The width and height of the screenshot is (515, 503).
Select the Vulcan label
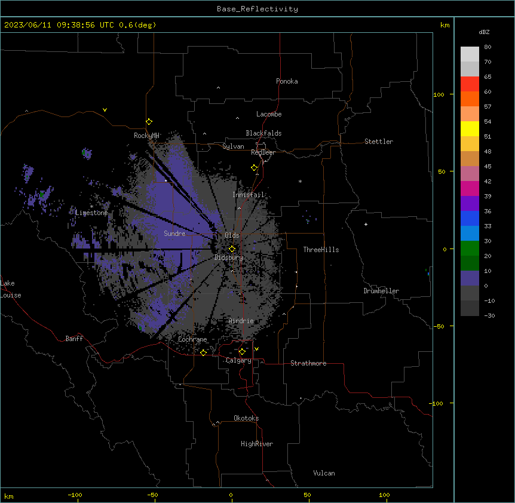[324, 473]
